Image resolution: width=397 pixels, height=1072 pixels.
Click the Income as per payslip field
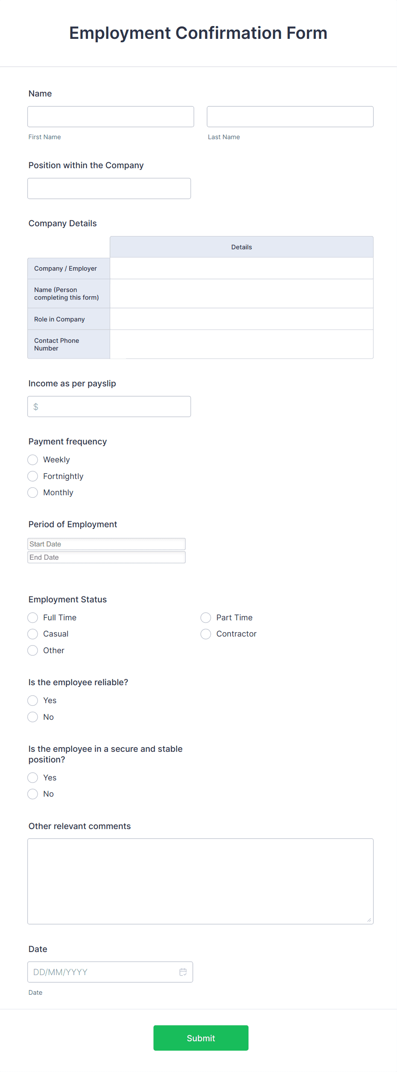(109, 406)
